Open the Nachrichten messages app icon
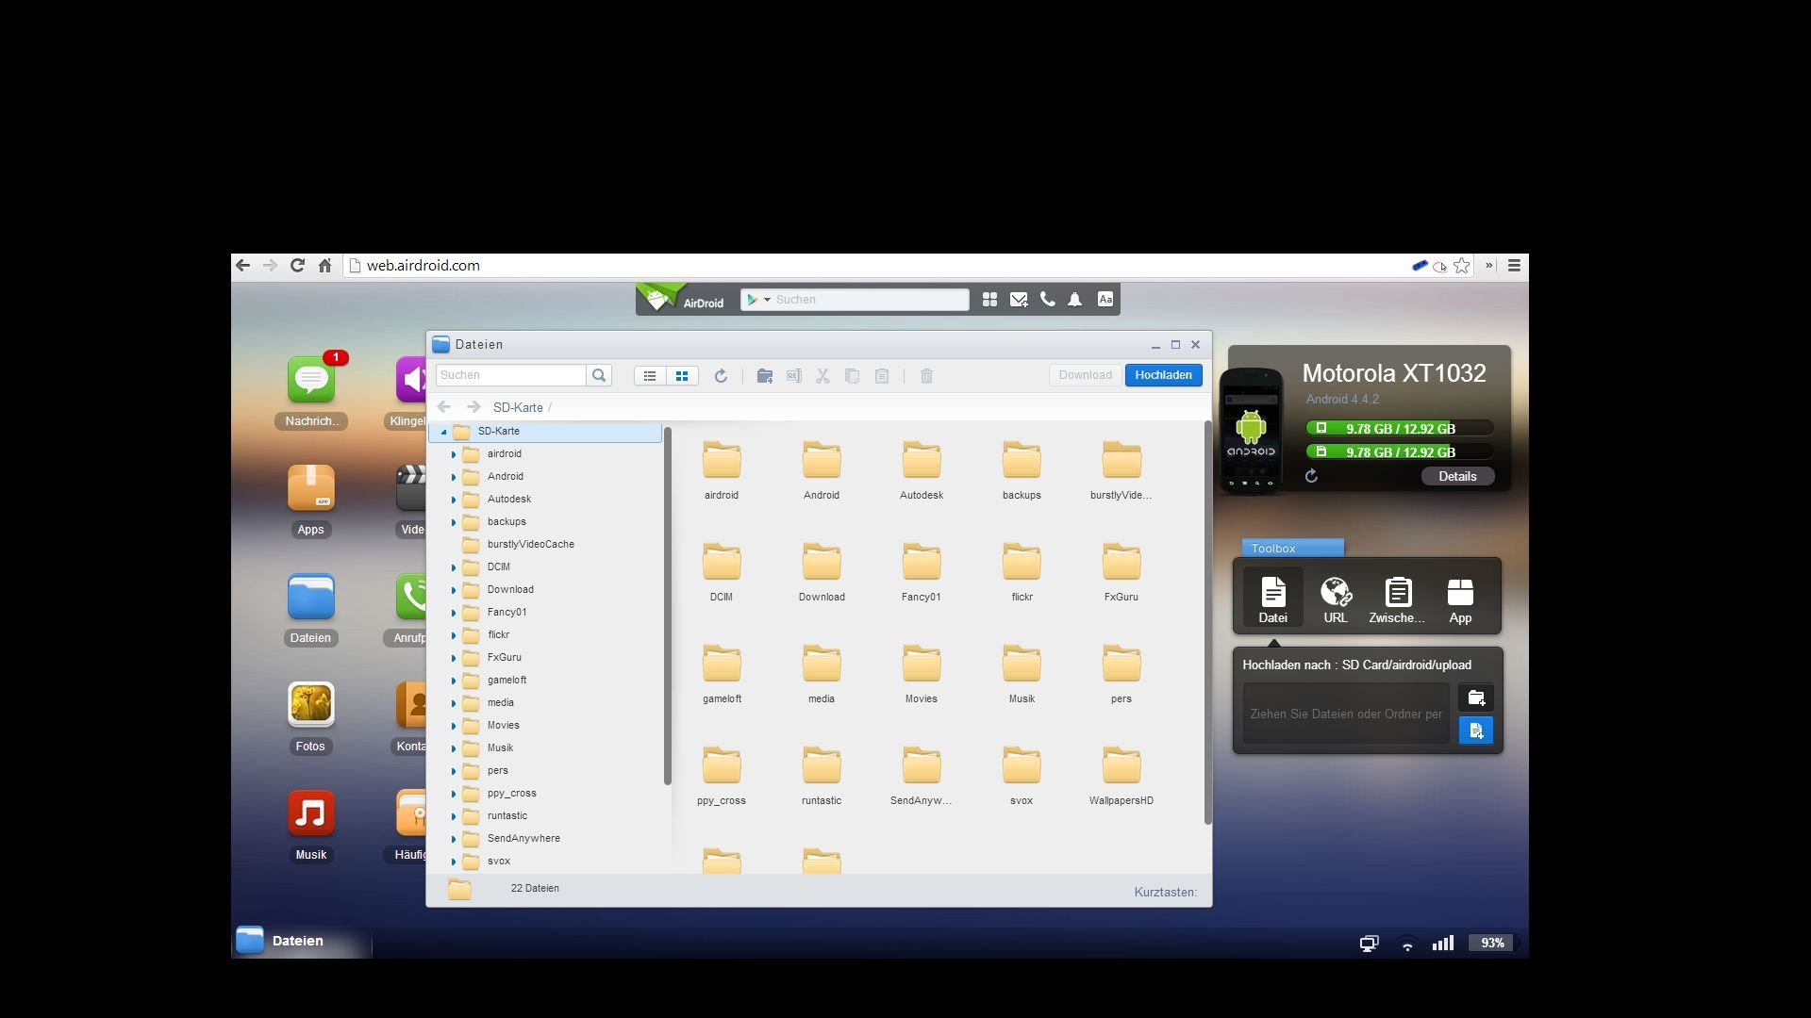1811x1018 pixels. click(311, 380)
